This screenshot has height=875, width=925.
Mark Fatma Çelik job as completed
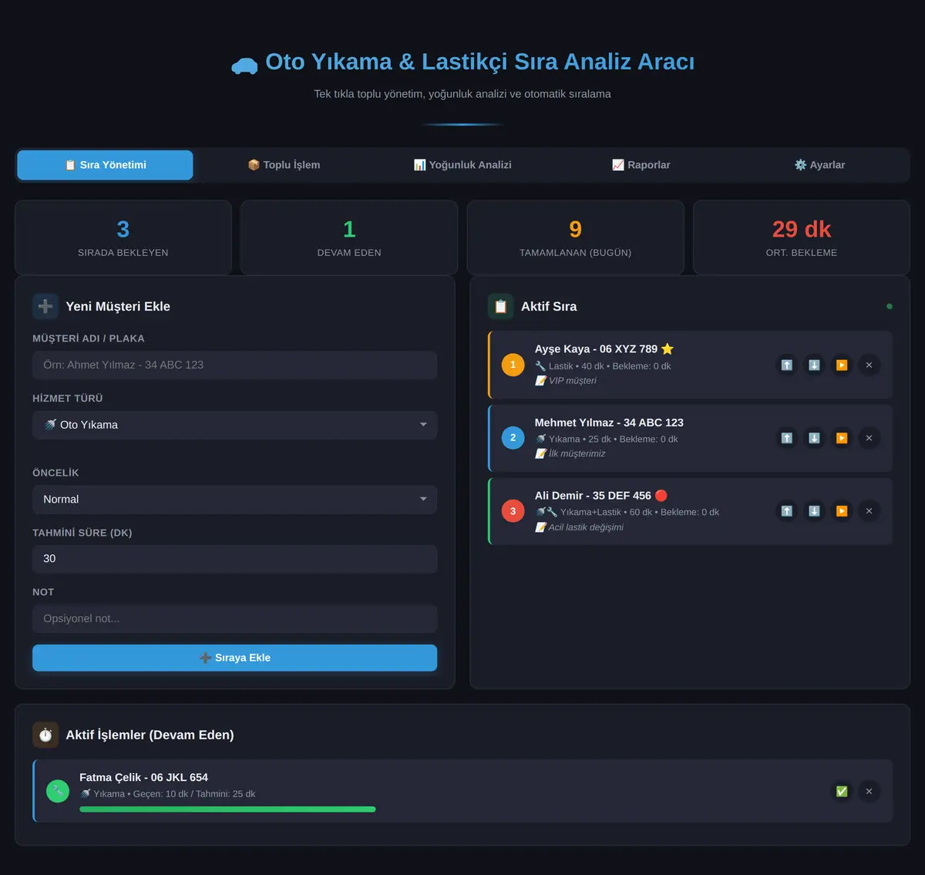pos(842,791)
